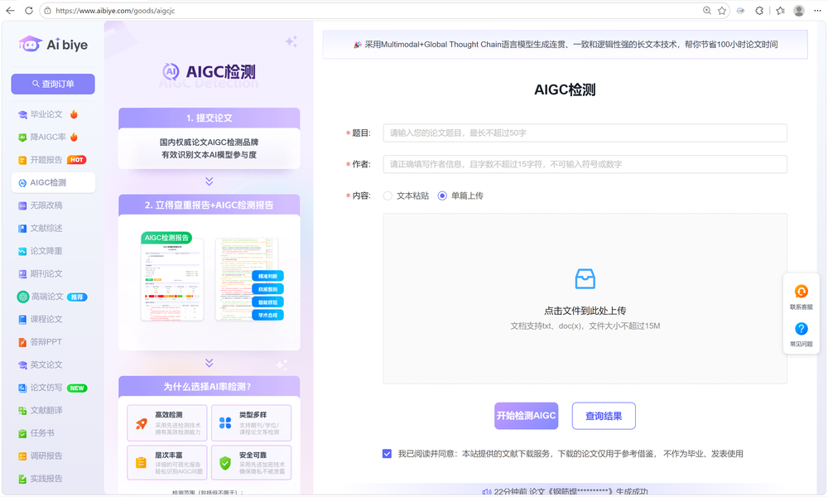
Task: Click the highlighted report right thumbnail
Action: [248, 279]
